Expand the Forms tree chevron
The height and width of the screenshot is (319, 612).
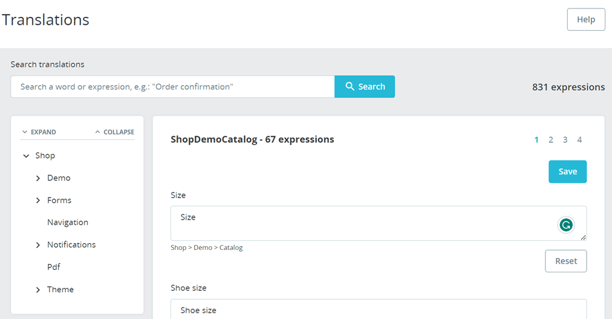(x=38, y=200)
